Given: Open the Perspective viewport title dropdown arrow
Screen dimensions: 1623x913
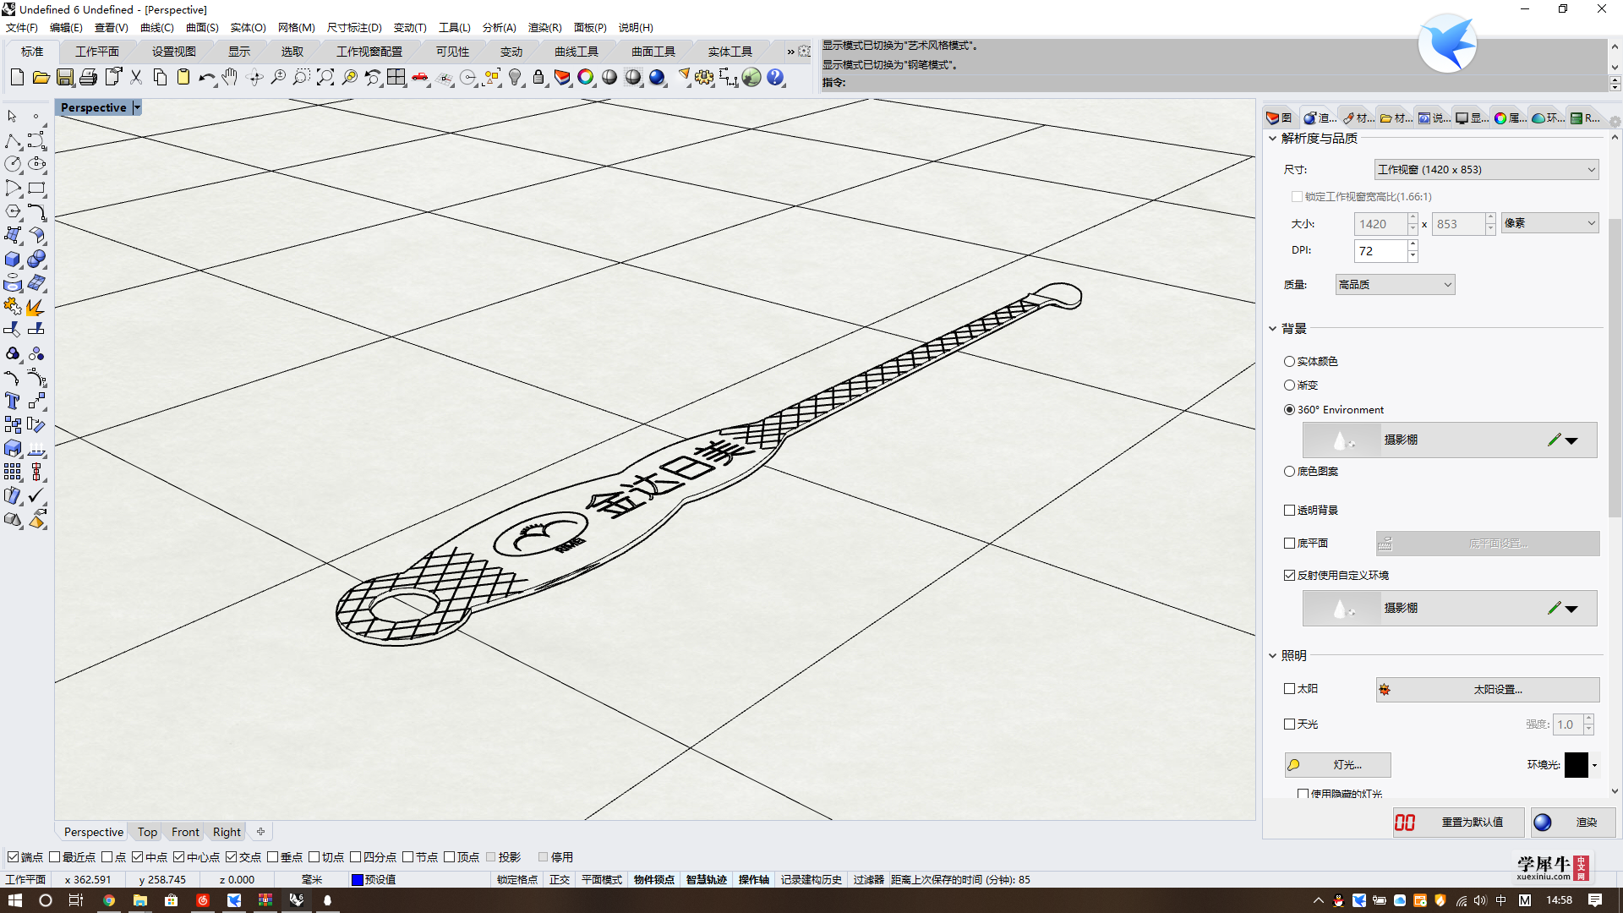Looking at the screenshot, I should pyautogui.click(x=137, y=107).
